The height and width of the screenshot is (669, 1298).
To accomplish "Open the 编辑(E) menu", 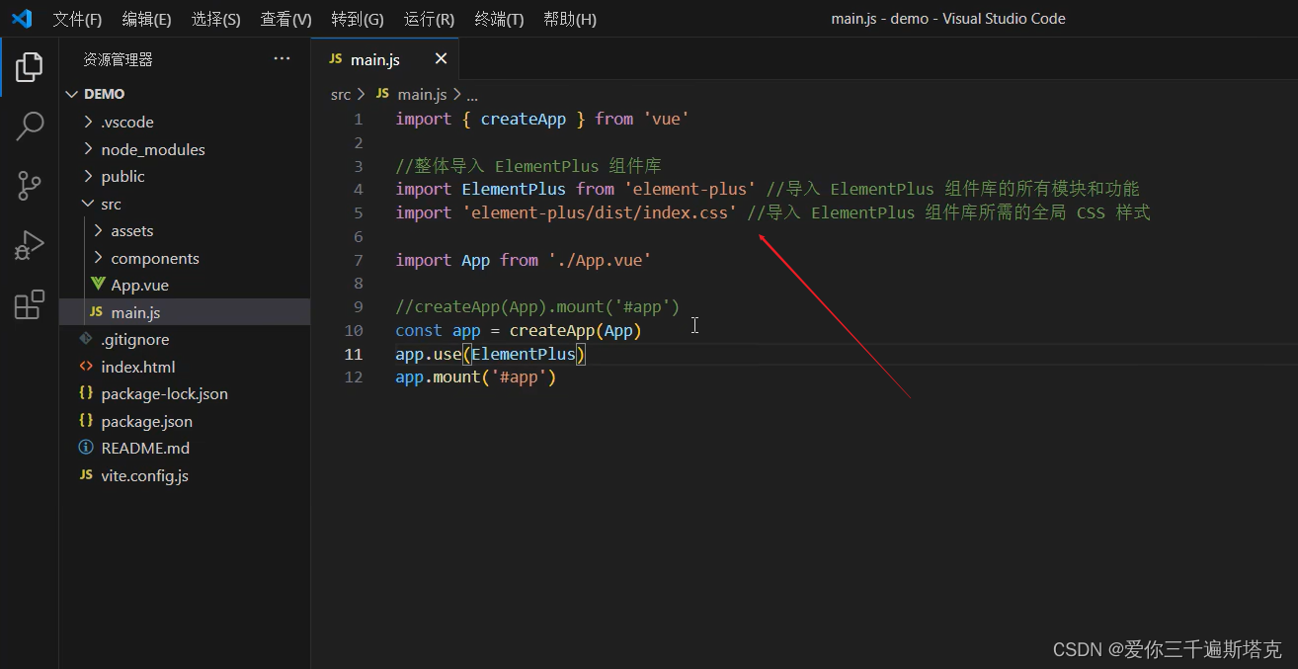I will [146, 19].
